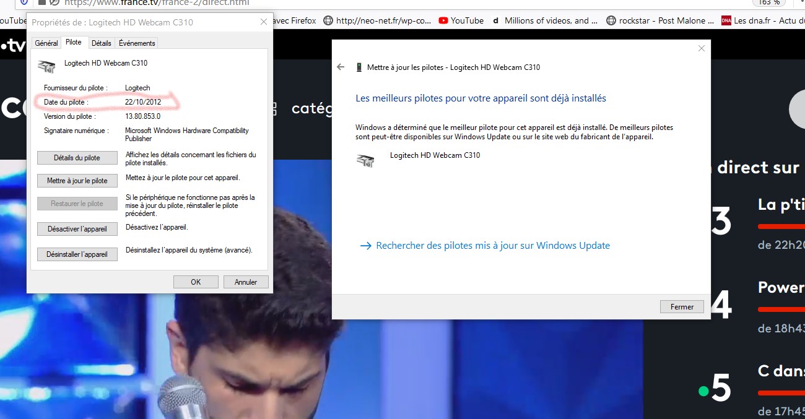Go back using wizard back arrow
Image resolution: width=805 pixels, height=419 pixels.
(340, 67)
